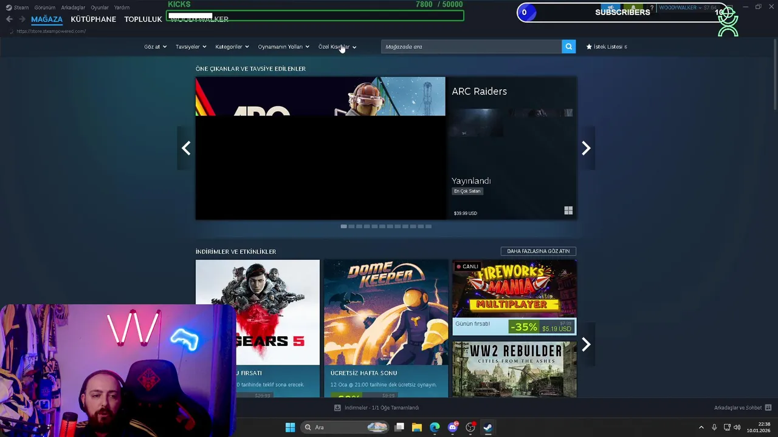Open Task View from the taskbar
This screenshot has width=778, height=437.
[x=399, y=427]
